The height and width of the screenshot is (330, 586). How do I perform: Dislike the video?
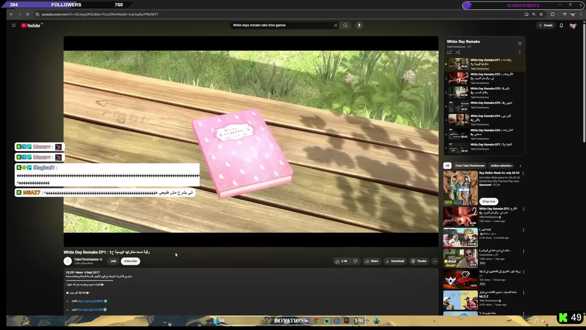pyautogui.click(x=355, y=261)
